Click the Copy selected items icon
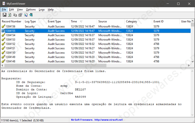 point(15,15)
